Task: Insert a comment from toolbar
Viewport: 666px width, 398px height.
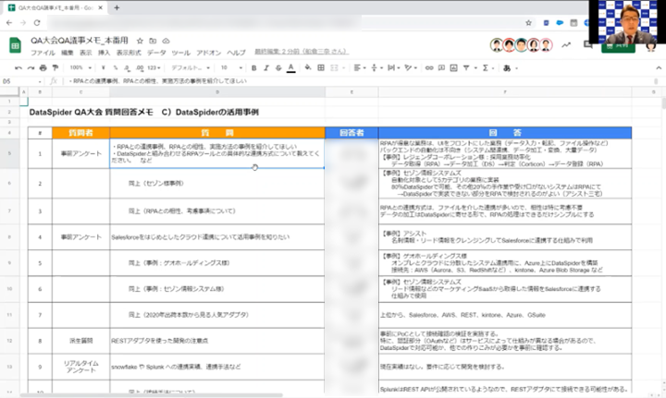Action: [x=442, y=67]
